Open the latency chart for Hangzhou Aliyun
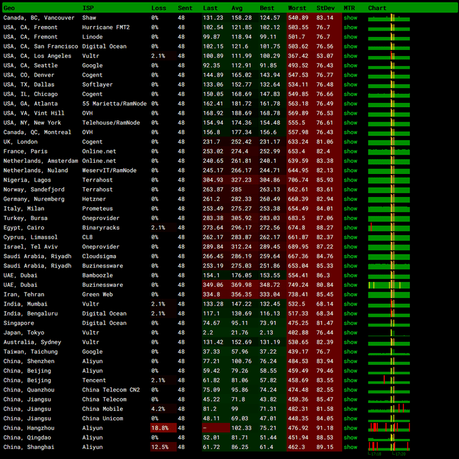 389,427
